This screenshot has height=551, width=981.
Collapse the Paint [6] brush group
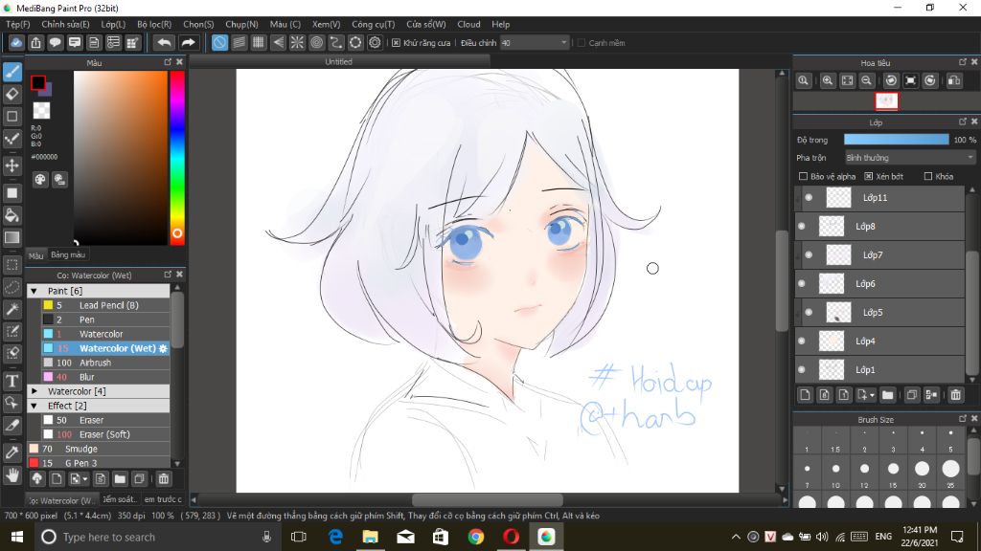tap(34, 291)
